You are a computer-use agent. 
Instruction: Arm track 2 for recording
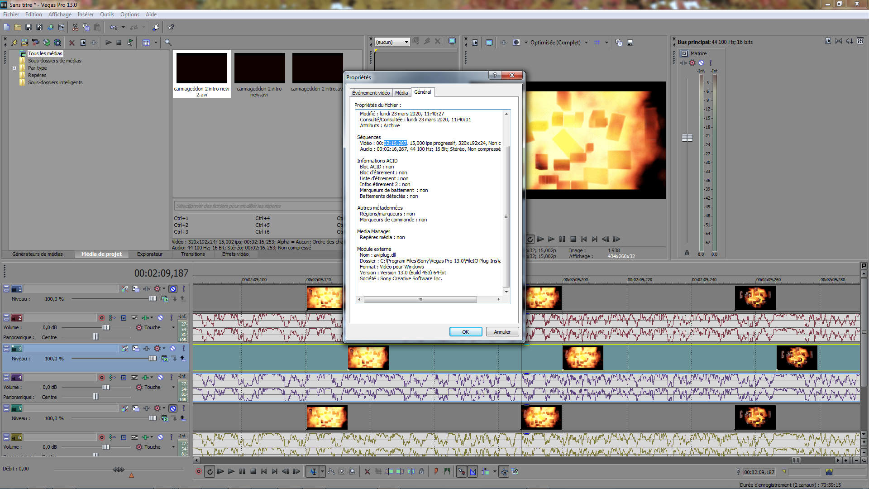(102, 318)
